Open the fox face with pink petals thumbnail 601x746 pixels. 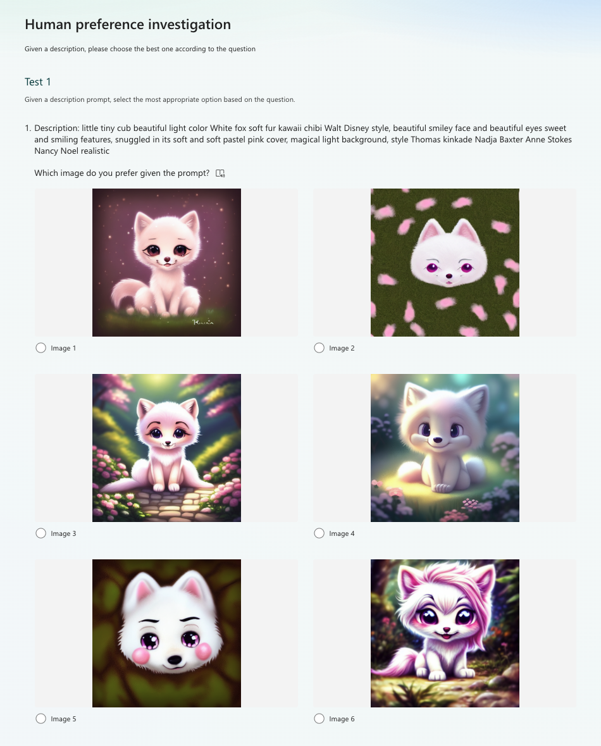click(445, 263)
